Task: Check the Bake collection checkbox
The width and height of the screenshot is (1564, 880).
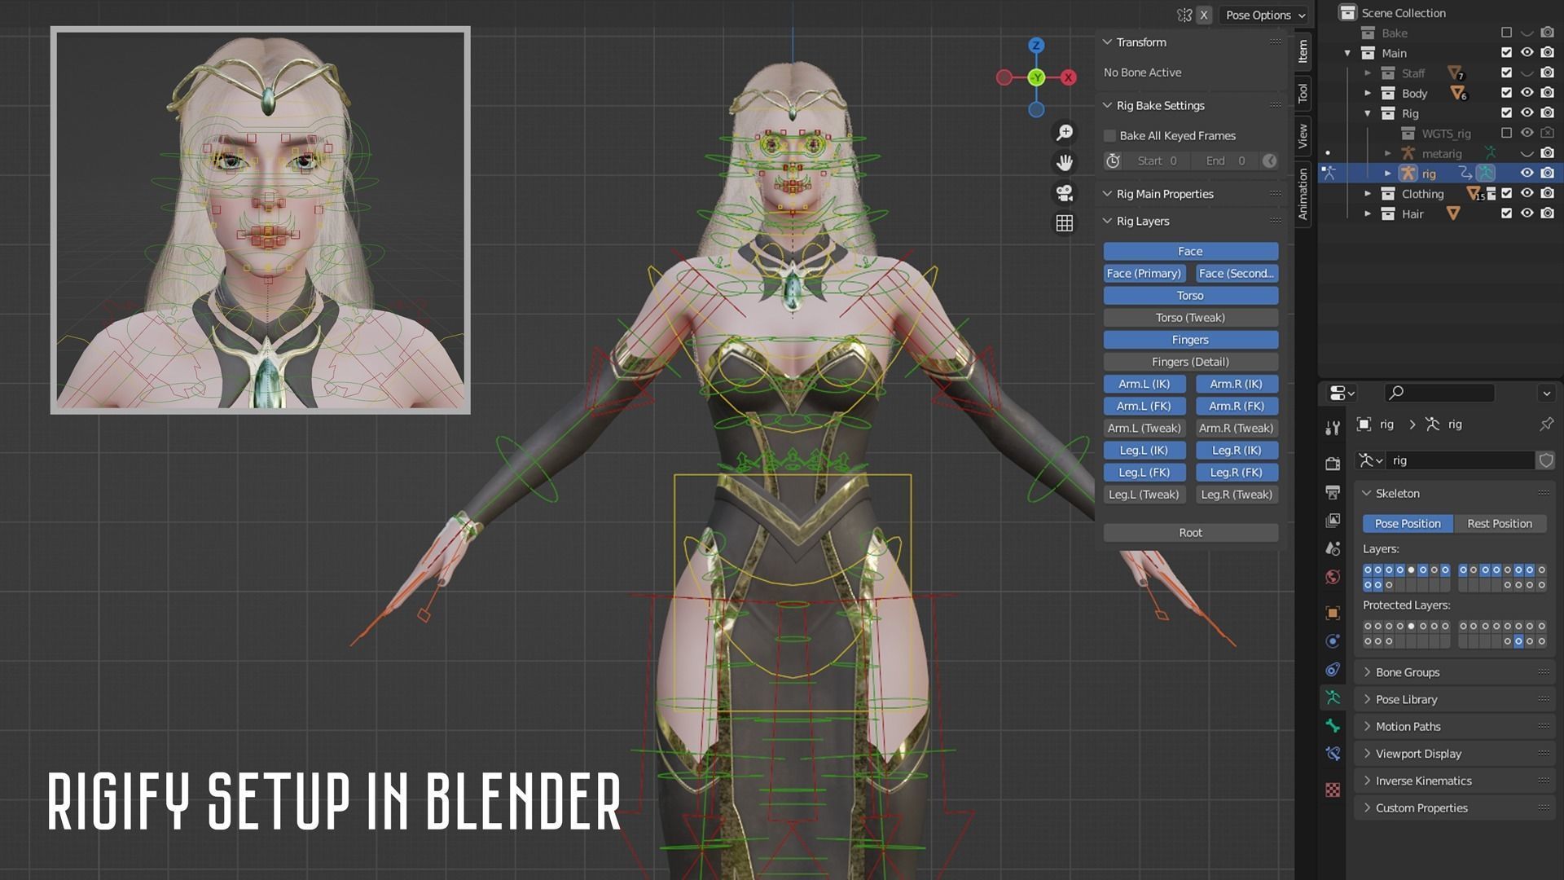Action: (1506, 33)
